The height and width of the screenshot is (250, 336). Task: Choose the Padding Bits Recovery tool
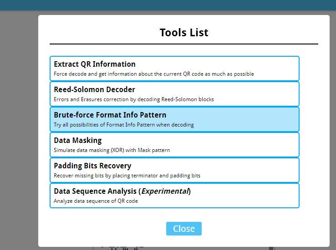[x=174, y=170]
